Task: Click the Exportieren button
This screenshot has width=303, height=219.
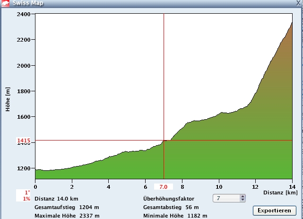Action: click(274, 210)
